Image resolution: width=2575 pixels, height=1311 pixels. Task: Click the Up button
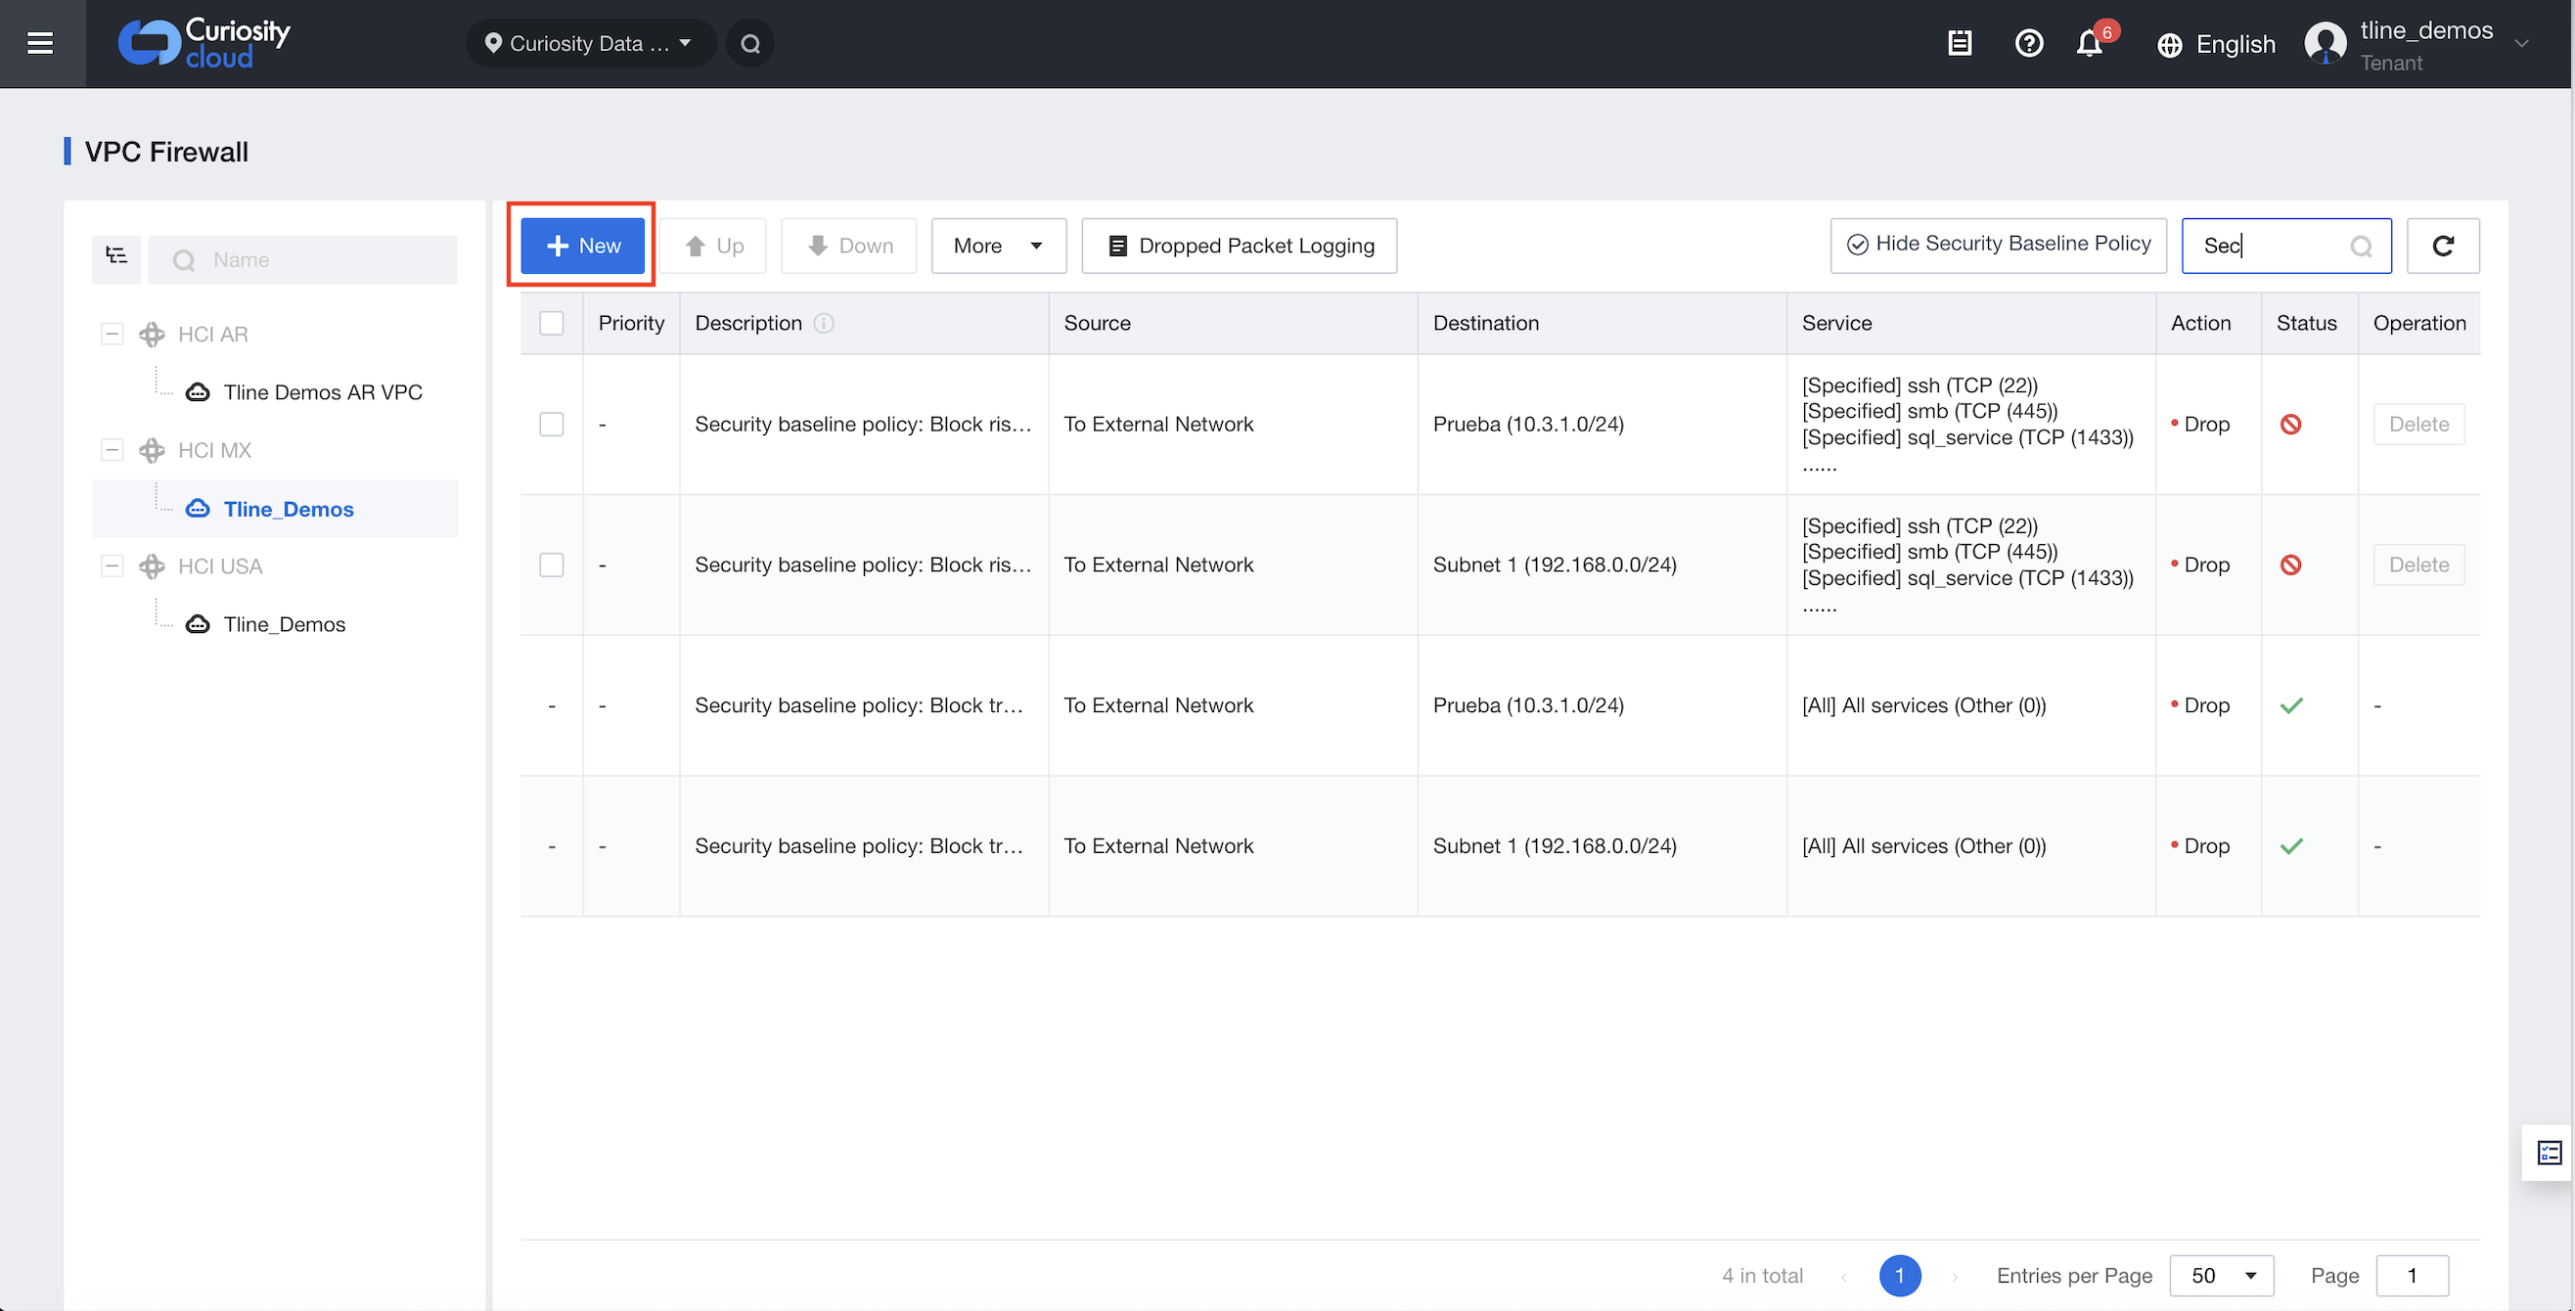click(714, 246)
